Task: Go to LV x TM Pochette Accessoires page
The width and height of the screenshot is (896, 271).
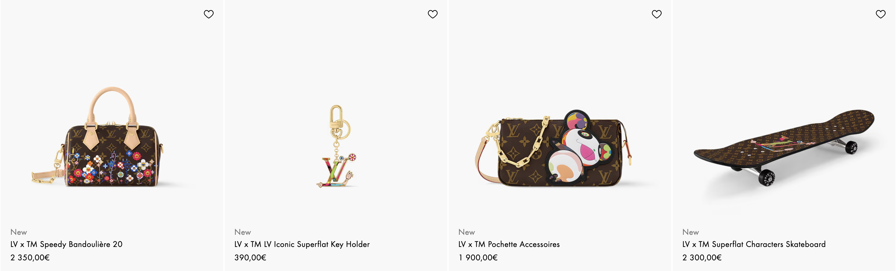Action: 509,244
